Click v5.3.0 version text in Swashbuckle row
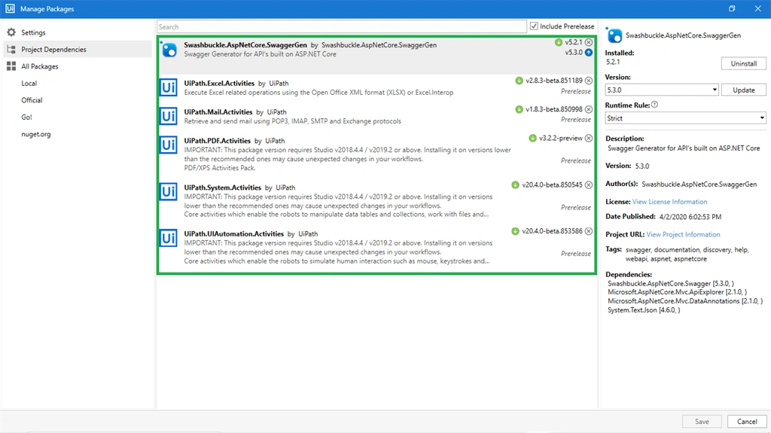 click(x=573, y=52)
